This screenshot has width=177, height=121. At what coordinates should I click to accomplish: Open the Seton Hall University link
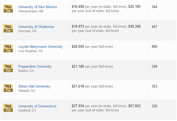tap(34, 86)
